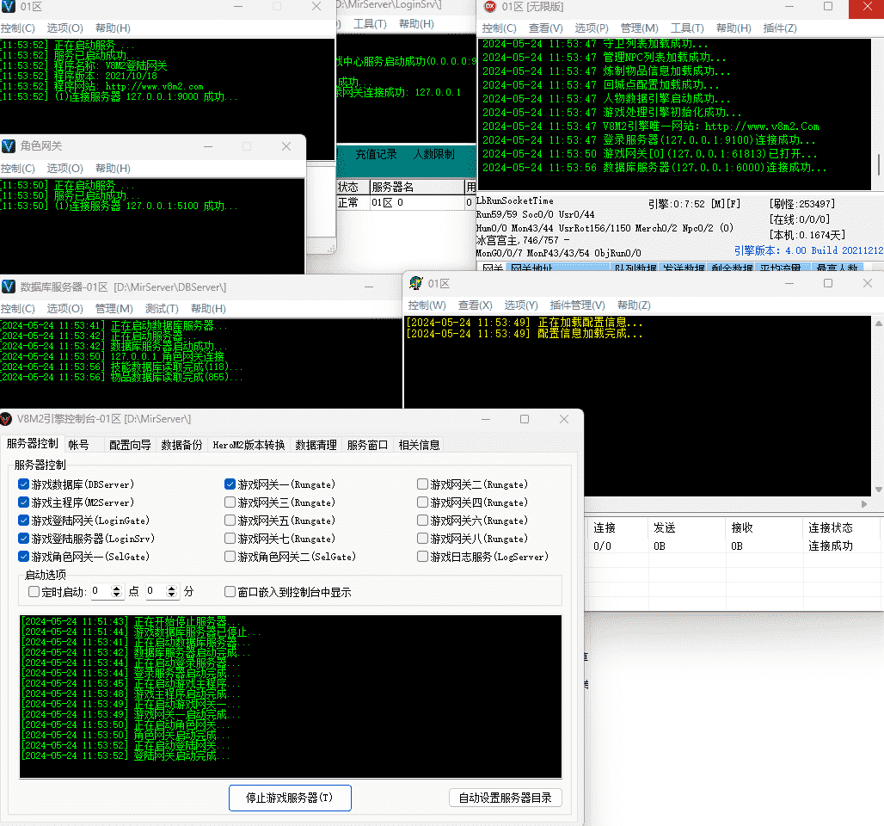The image size is (884, 826).
Task: Click the V icon of 数据库服务器 window title
Action: [8, 287]
